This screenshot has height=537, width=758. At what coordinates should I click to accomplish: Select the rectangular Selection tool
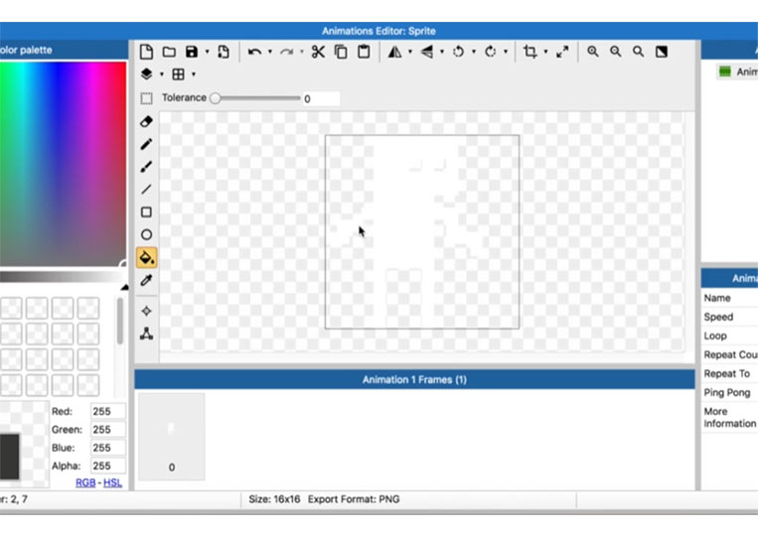click(x=146, y=98)
